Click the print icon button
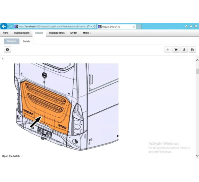 (192, 50)
